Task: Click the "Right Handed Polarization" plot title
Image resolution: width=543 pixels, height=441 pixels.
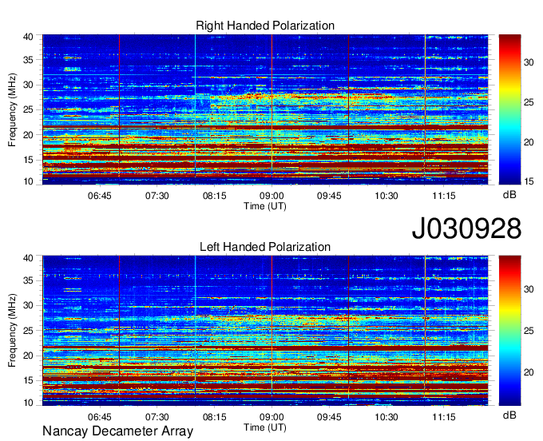Action: point(265,26)
